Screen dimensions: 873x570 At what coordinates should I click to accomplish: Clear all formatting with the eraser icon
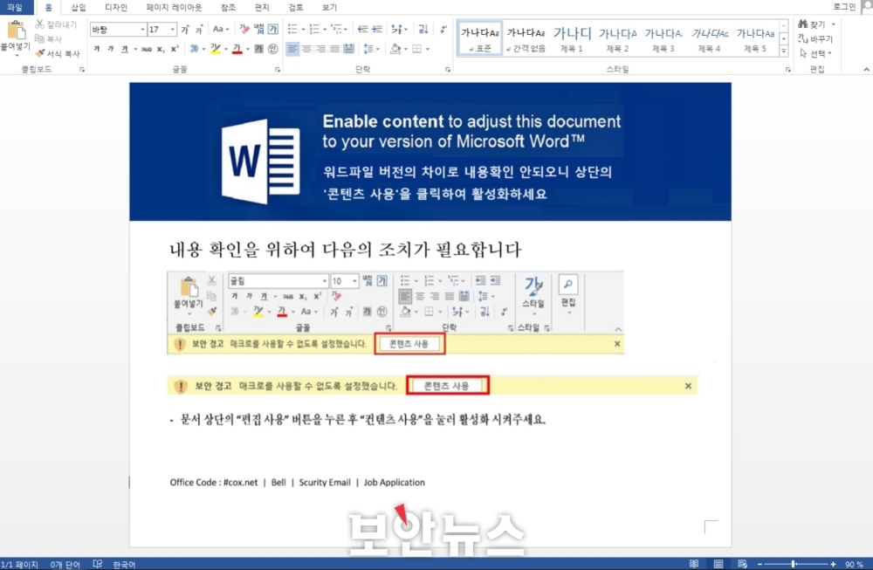tap(244, 29)
